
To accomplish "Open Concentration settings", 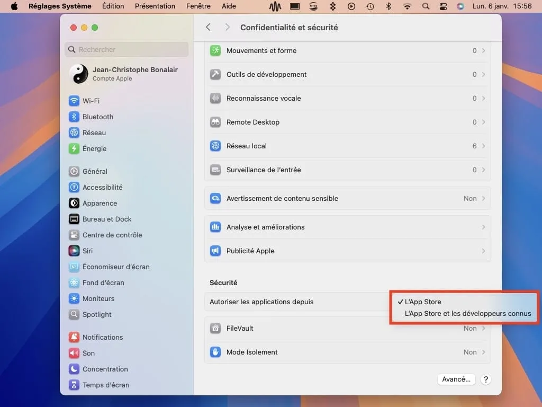I will point(98,369).
